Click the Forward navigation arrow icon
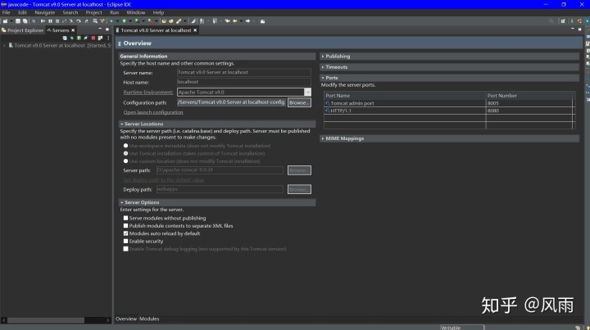Image resolution: width=590 pixels, height=330 pixels. [x=247, y=21]
